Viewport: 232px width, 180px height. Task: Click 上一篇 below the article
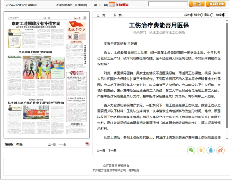(x=101, y=150)
